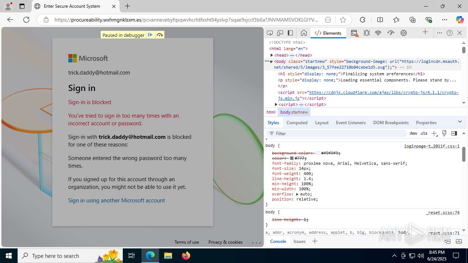Image resolution: width=468 pixels, height=263 pixels.
Task: Click Sign in using another Microsoft account
Action: [116, 200]
